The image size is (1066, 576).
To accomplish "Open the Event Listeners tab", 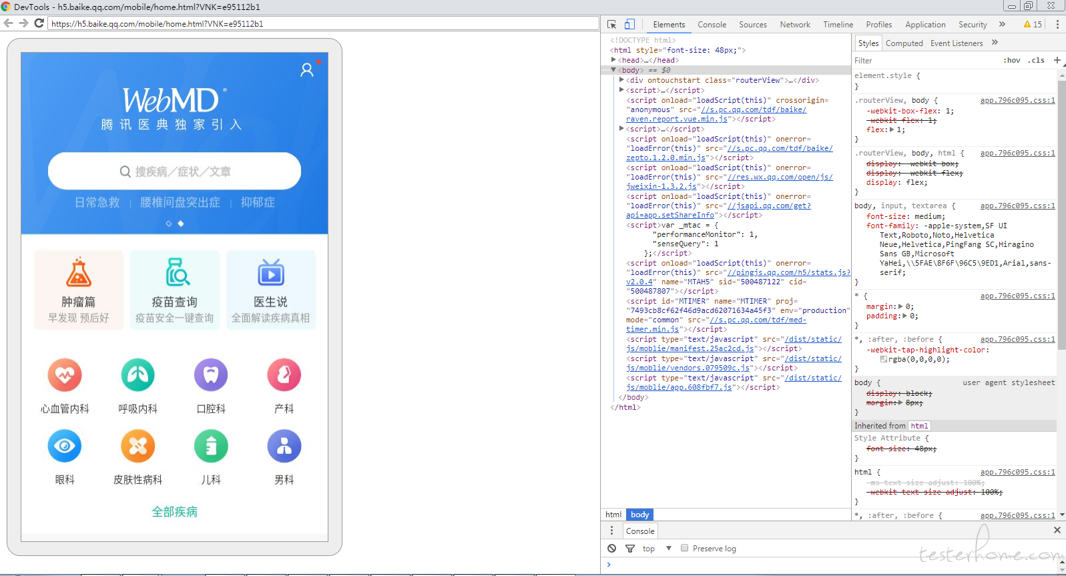I will [x=957, y=43].
